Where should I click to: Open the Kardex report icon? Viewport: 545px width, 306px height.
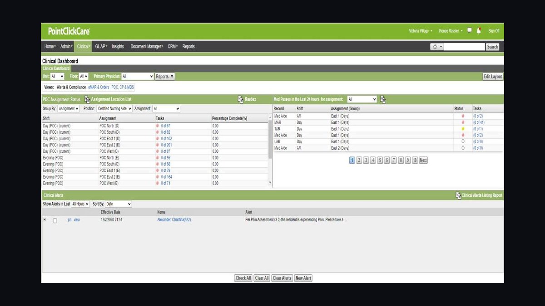[x=241, y=99]
